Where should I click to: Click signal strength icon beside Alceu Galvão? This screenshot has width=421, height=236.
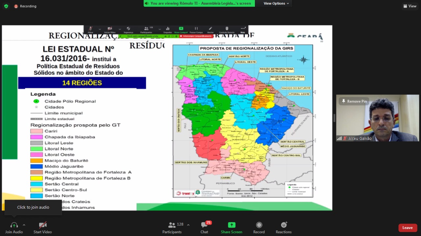[339, 139]
